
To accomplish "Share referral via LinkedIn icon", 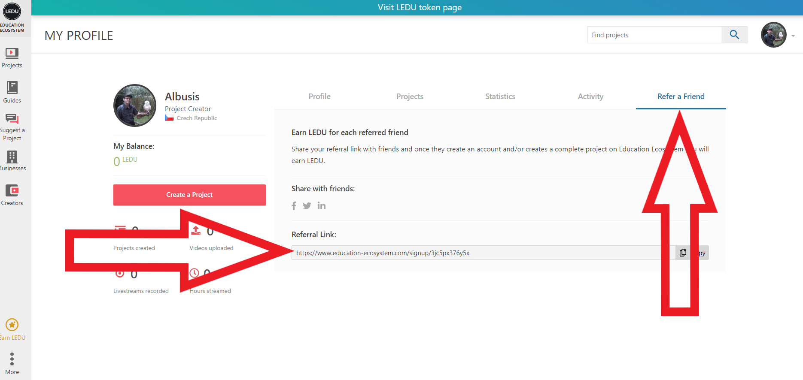I will pyautogui.click(x=322, y=206).
